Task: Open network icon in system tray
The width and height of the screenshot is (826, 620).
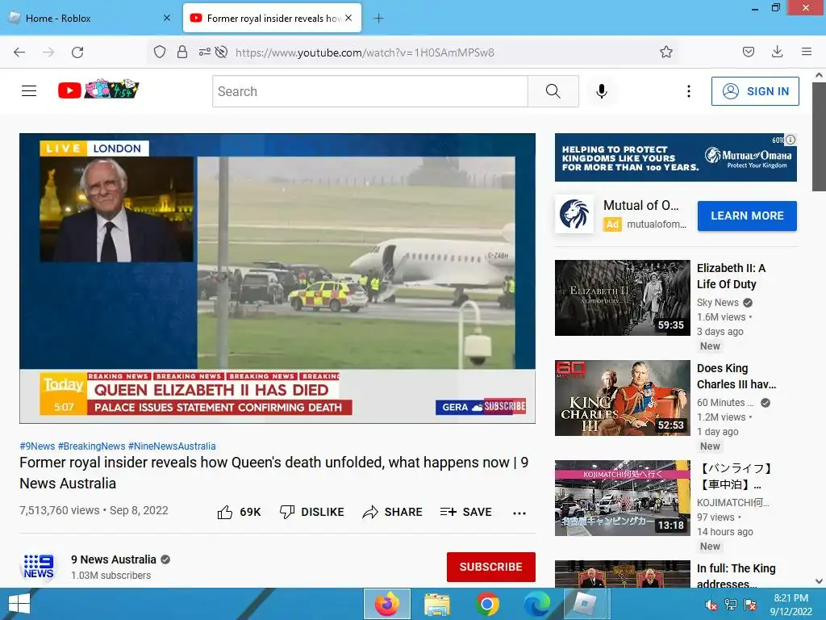Action: click(x=731, y=605)
